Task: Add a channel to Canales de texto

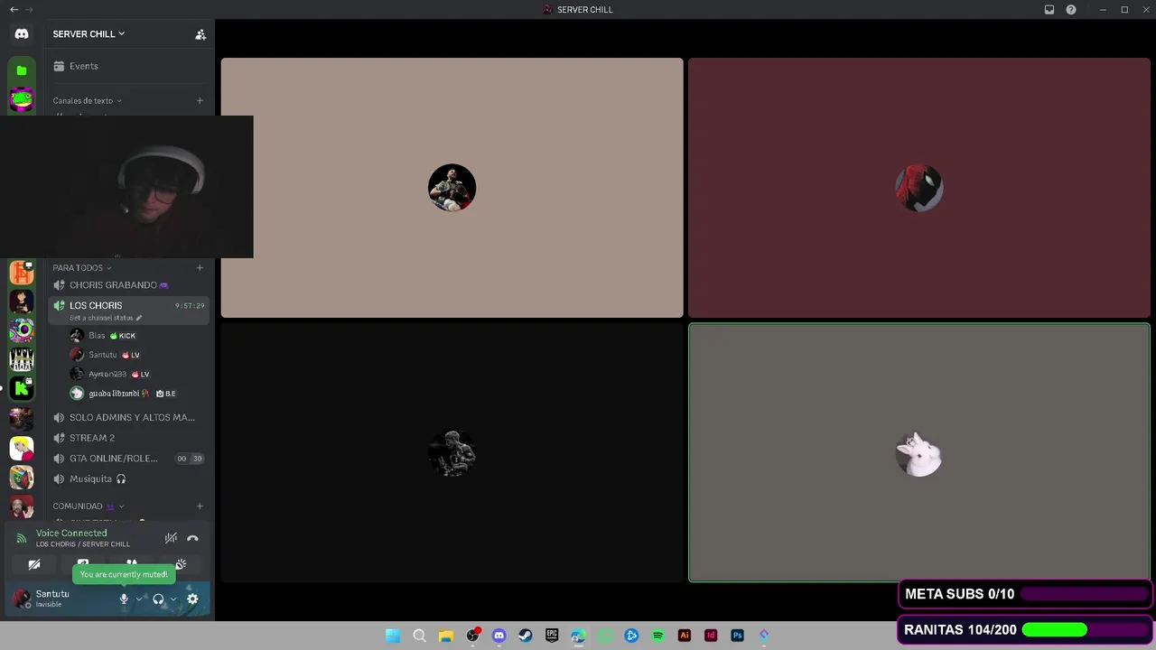Action: click(200, 101)
